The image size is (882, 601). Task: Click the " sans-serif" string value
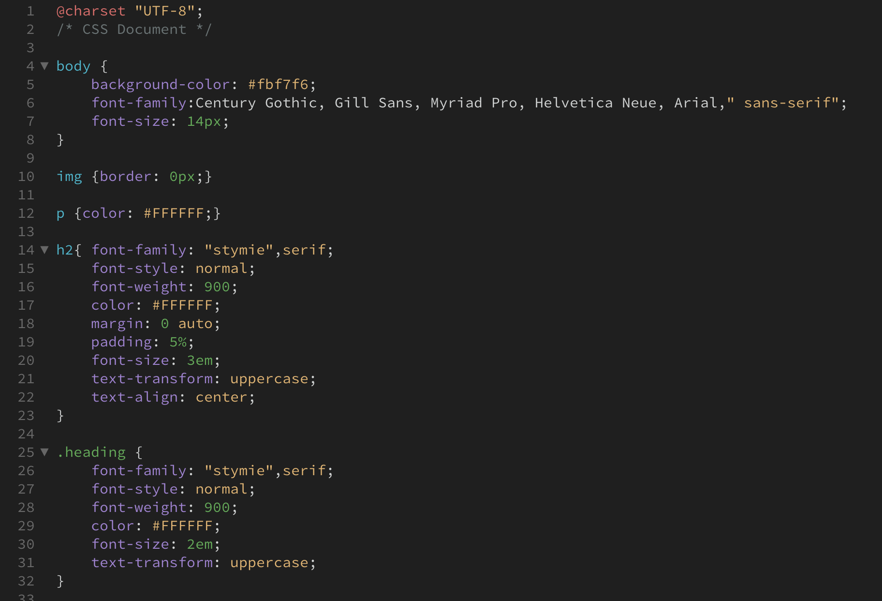[x=782, y=103]
